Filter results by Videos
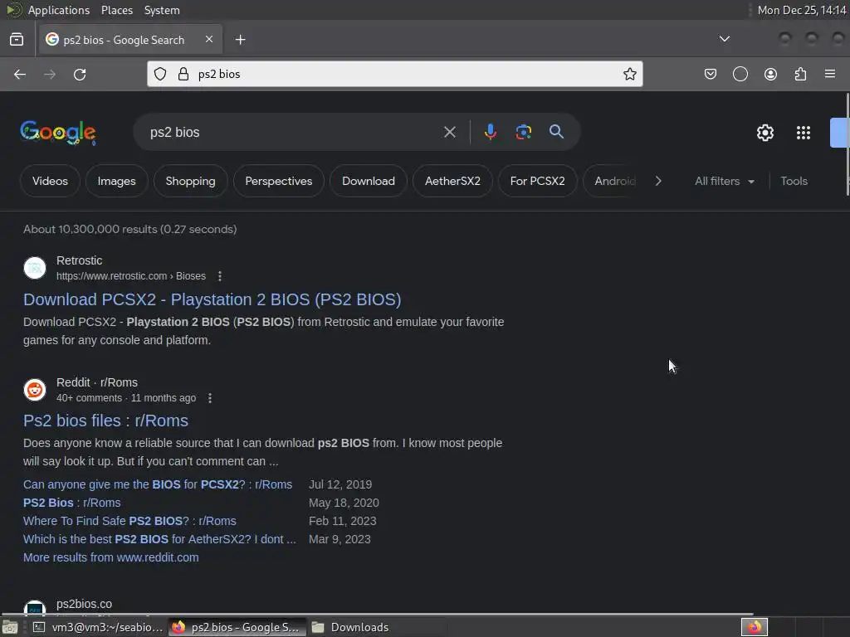This screenshot has width=850, height=637. click(50, 181)
